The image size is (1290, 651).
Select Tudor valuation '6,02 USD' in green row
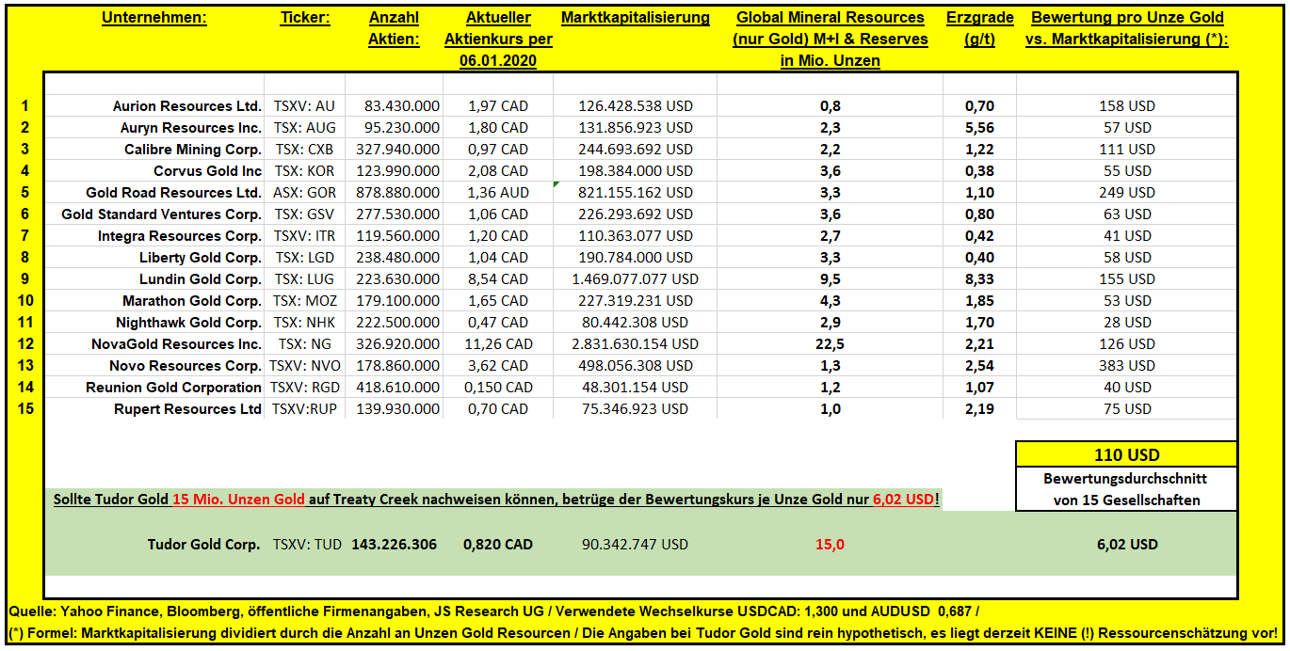[1127, 545]
